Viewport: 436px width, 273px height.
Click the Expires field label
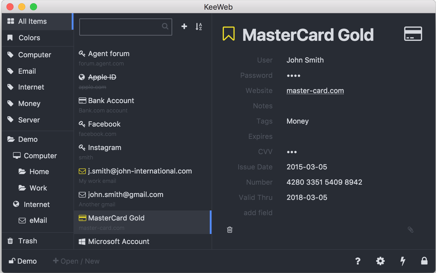point(260,136)
